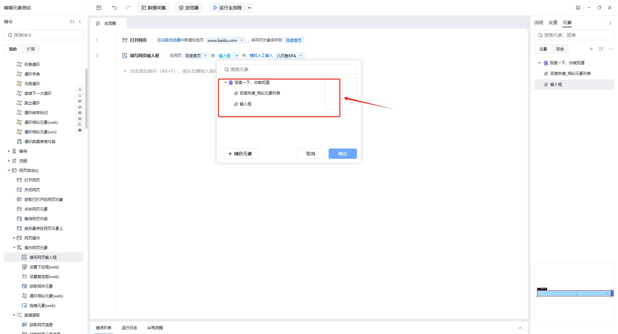
Task: Switch to 元素 tab in right panel header
Action: [567, 23]
